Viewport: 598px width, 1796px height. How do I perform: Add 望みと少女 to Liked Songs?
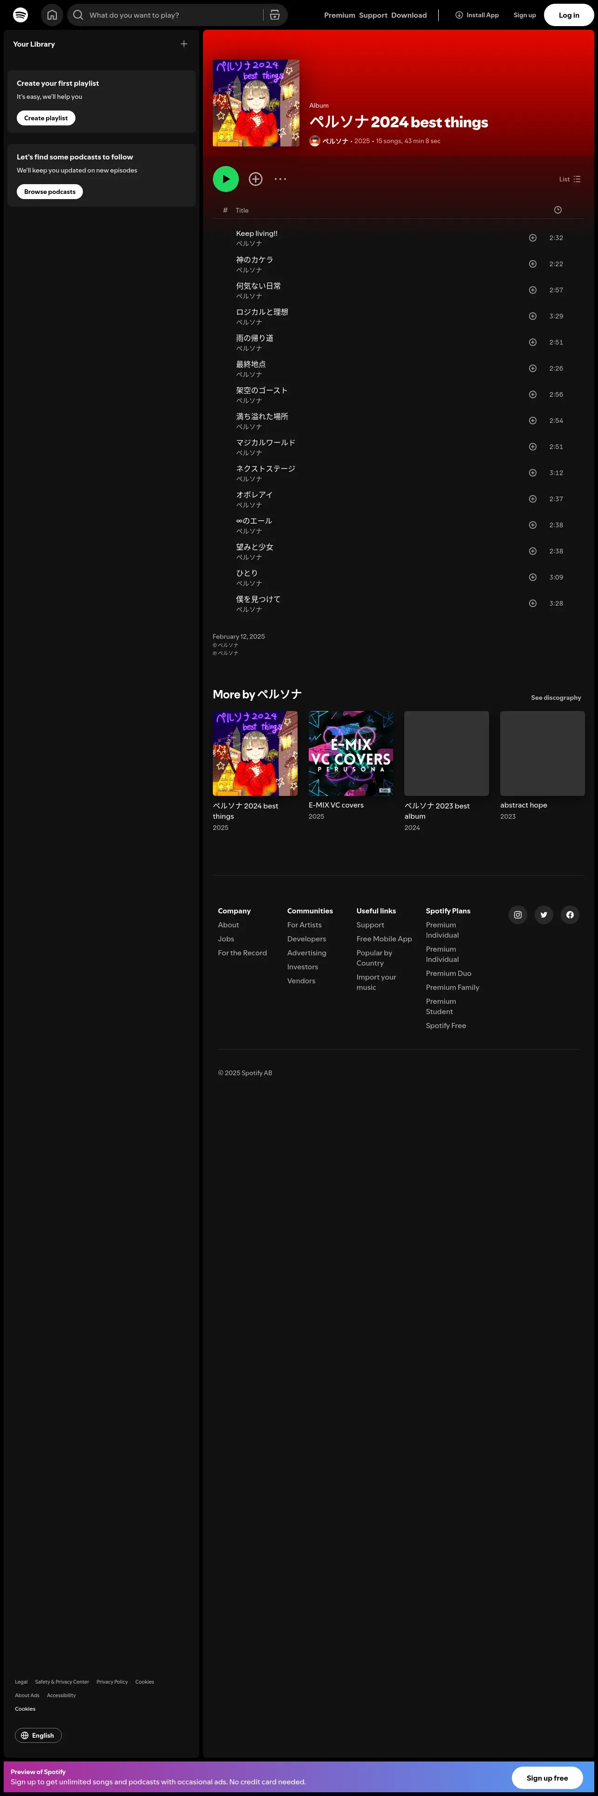(532, 552)
